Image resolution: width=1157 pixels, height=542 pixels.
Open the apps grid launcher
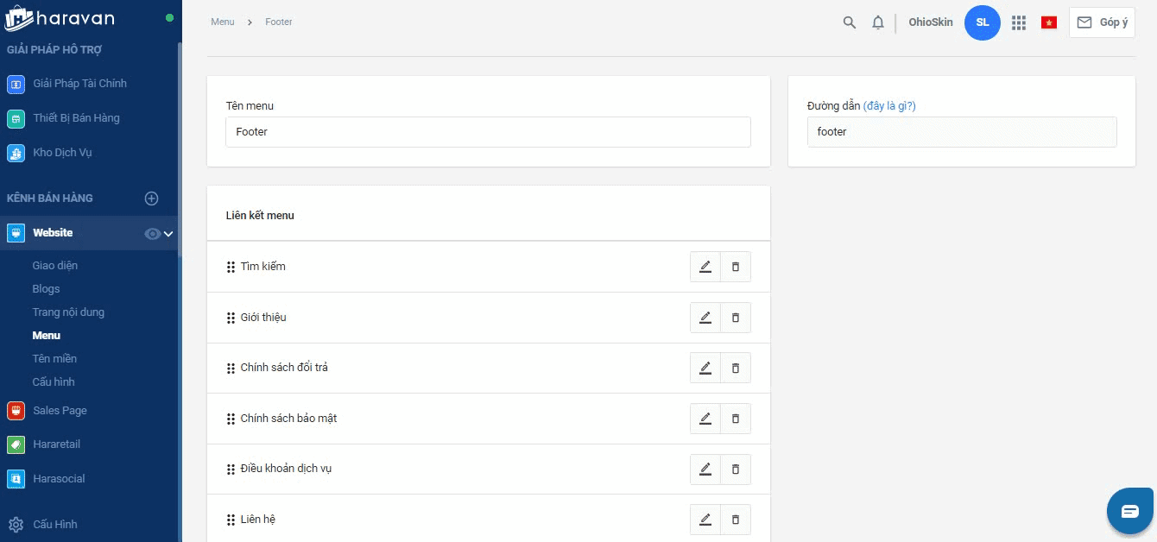point(1019,22)
